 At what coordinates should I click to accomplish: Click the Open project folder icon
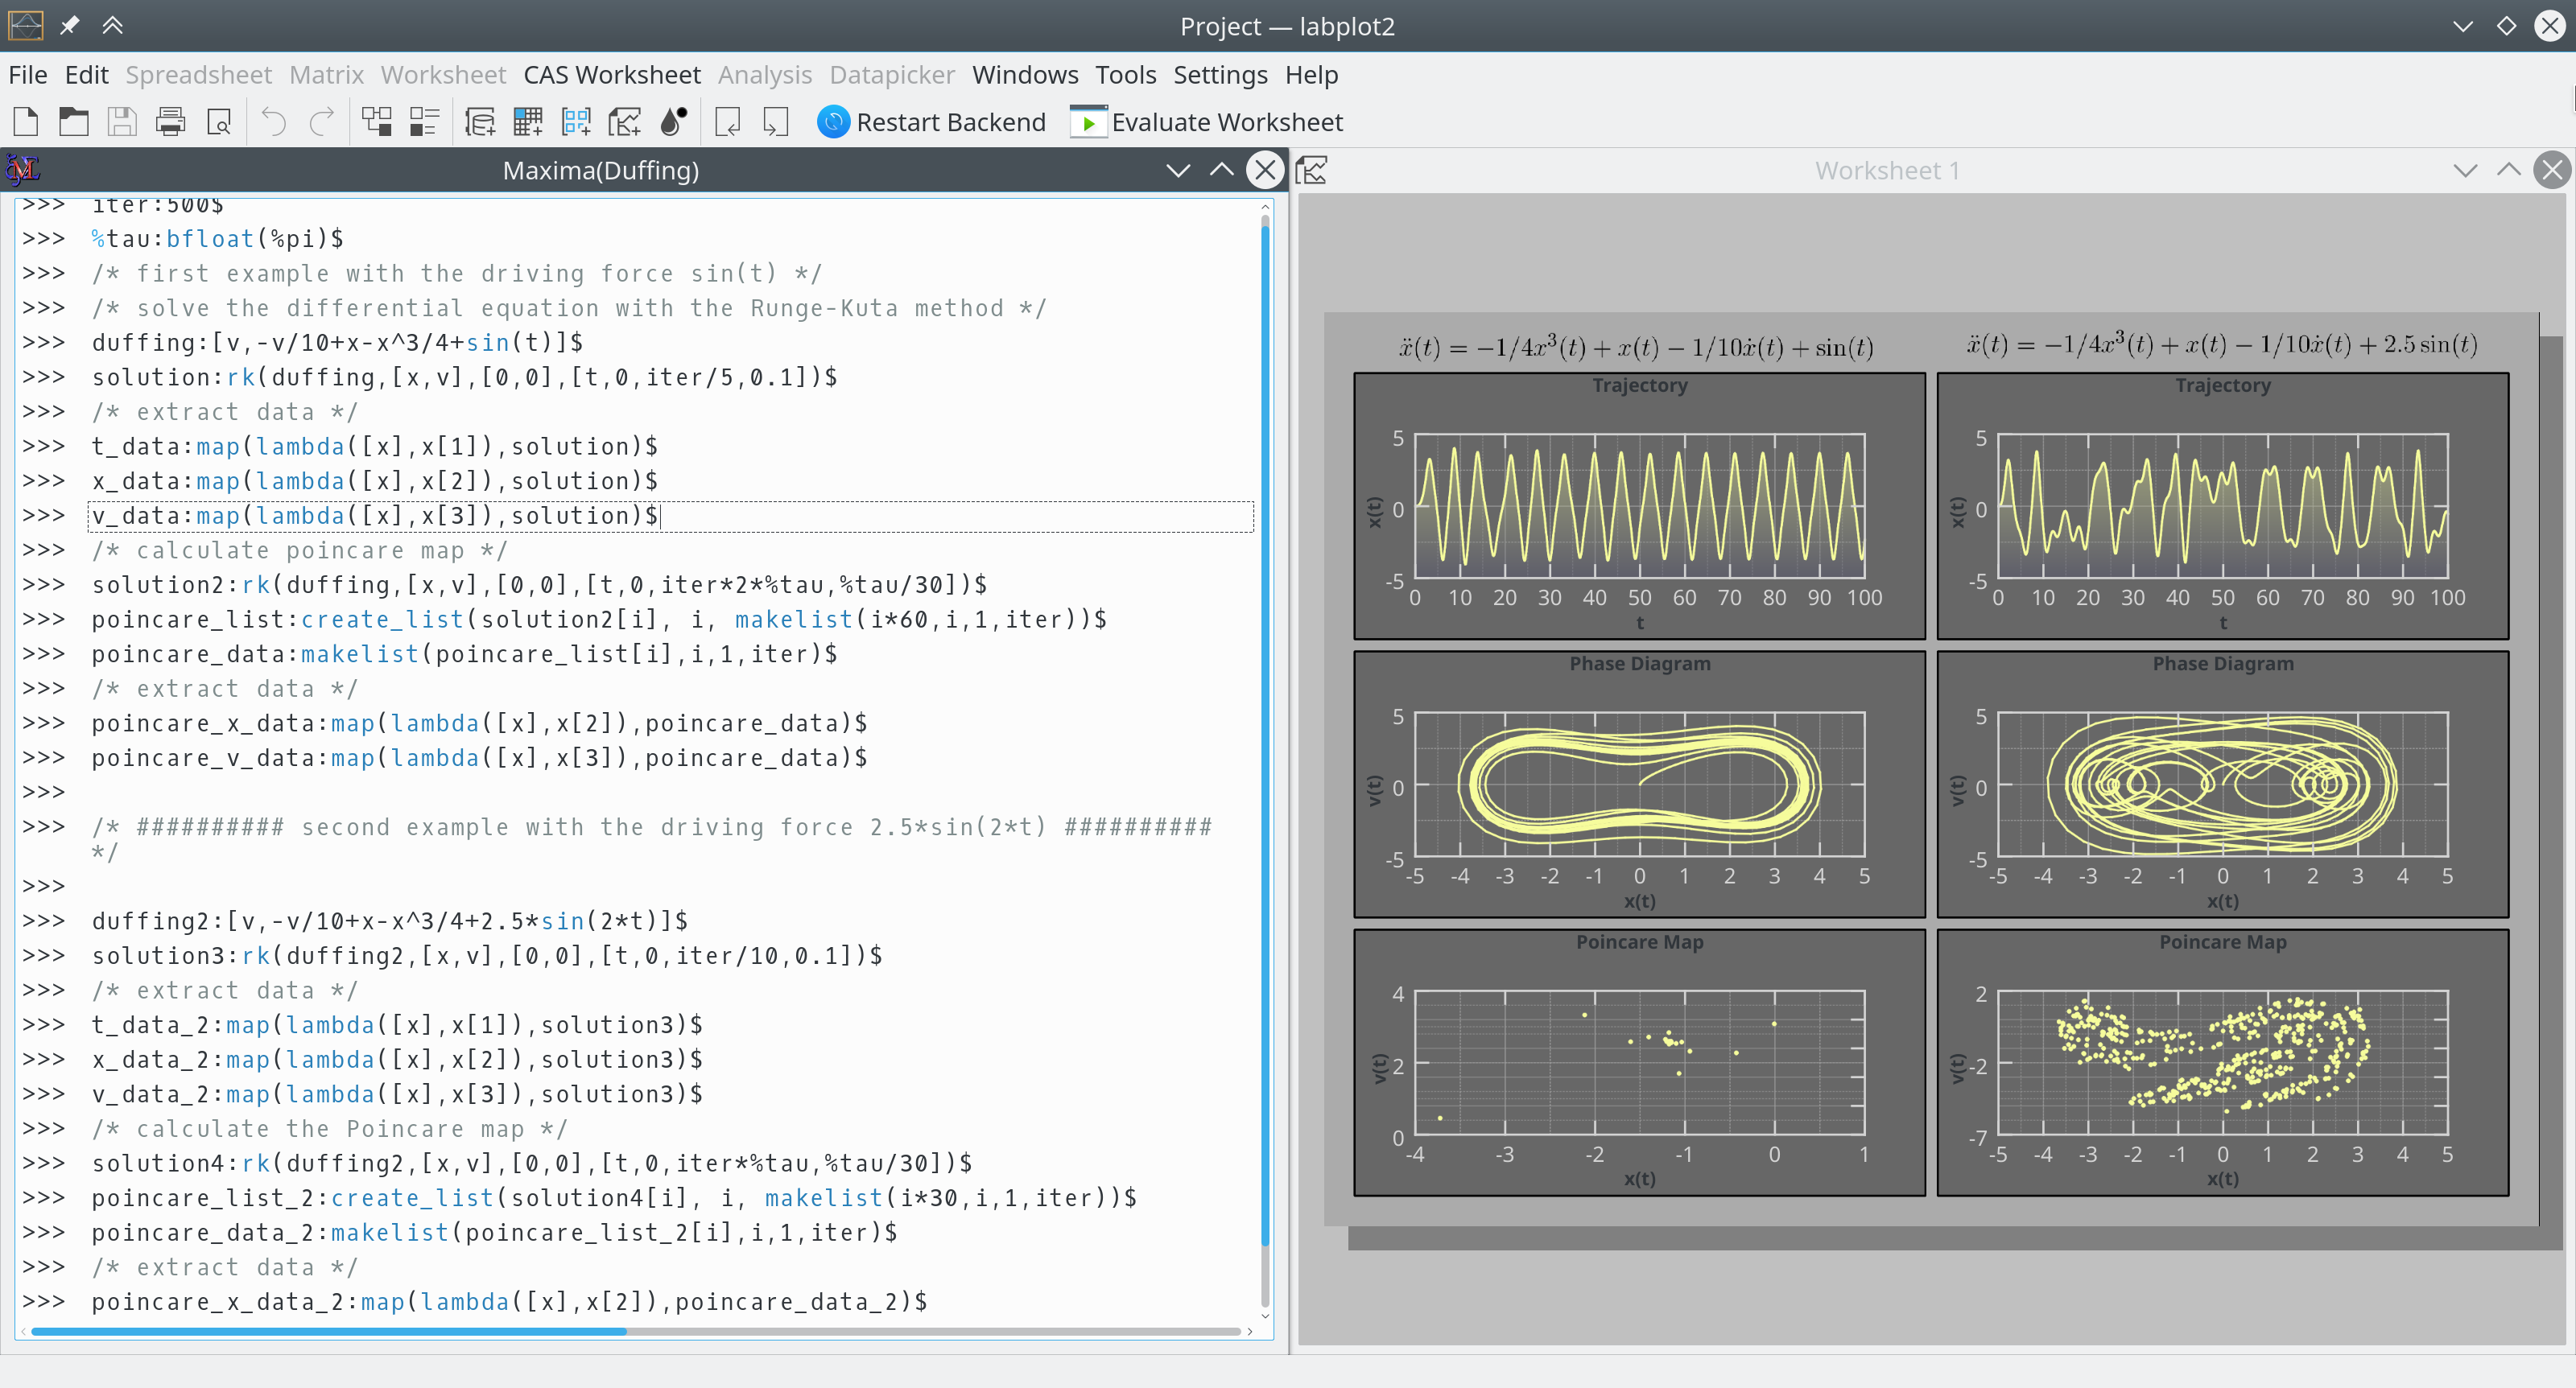click(73, 122)
